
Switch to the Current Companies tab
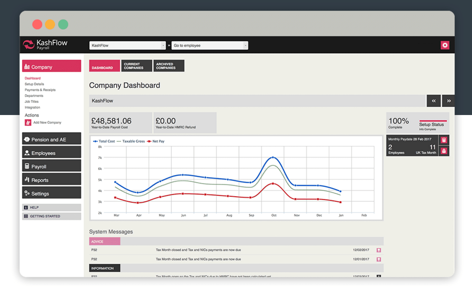tap(137, 66)
